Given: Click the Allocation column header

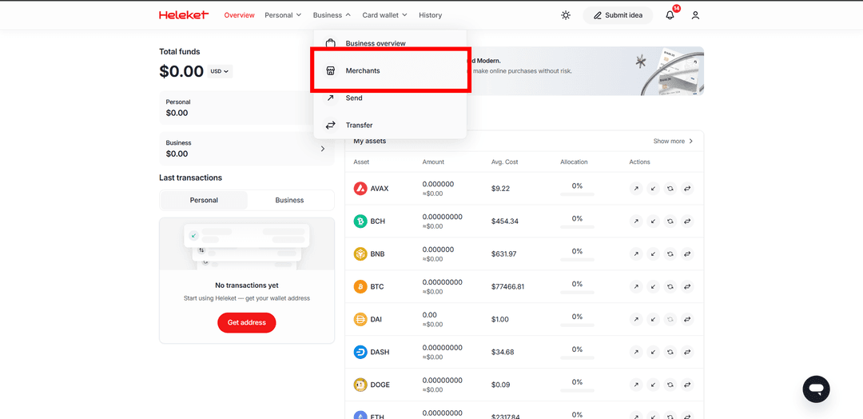Looking at the screenshot, I should [x=574, y=162].
